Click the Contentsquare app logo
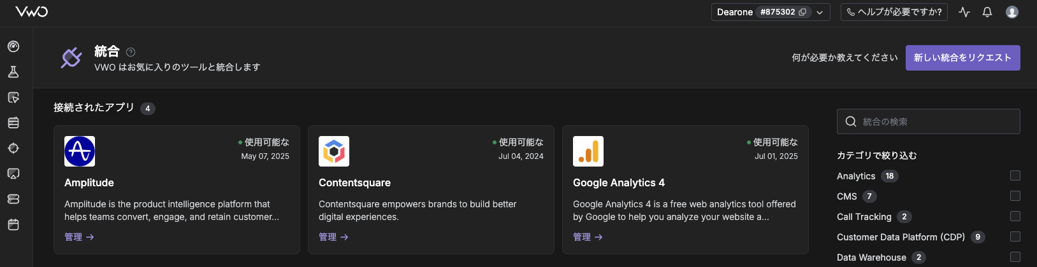 click(334, 151)
